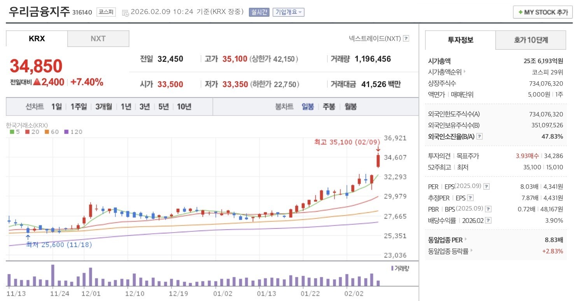Click help icon beside 배당수익률 2026.02
Image resolution: width=574 pixels, height=301 pixels.
click(488, 220)
